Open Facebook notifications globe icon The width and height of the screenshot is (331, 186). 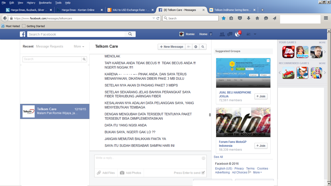237,34
